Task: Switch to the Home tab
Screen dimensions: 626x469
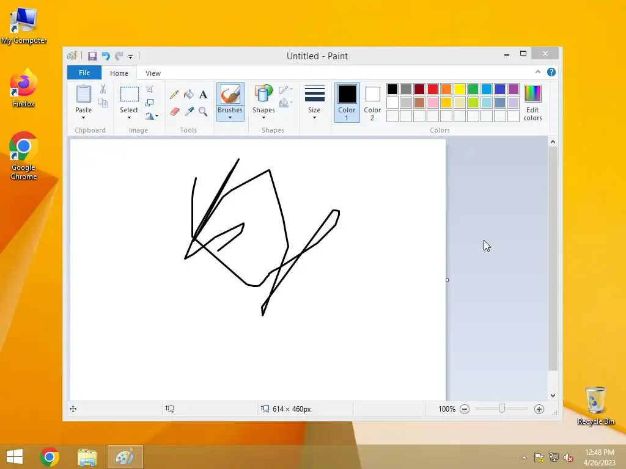Action: [119, 73]
